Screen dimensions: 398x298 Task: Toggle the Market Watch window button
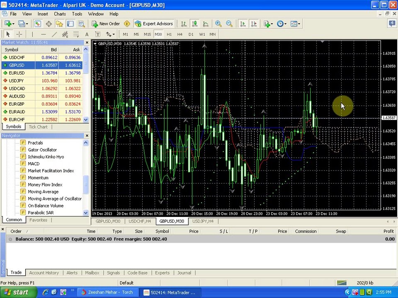pos(37,24)
